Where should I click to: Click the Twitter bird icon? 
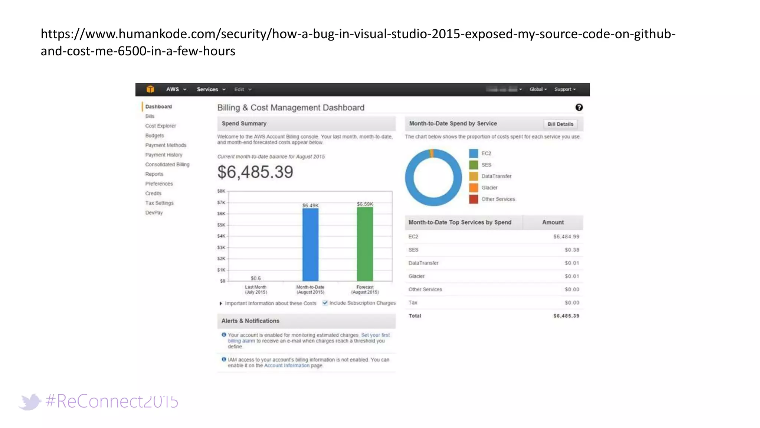tap(30, 402)
